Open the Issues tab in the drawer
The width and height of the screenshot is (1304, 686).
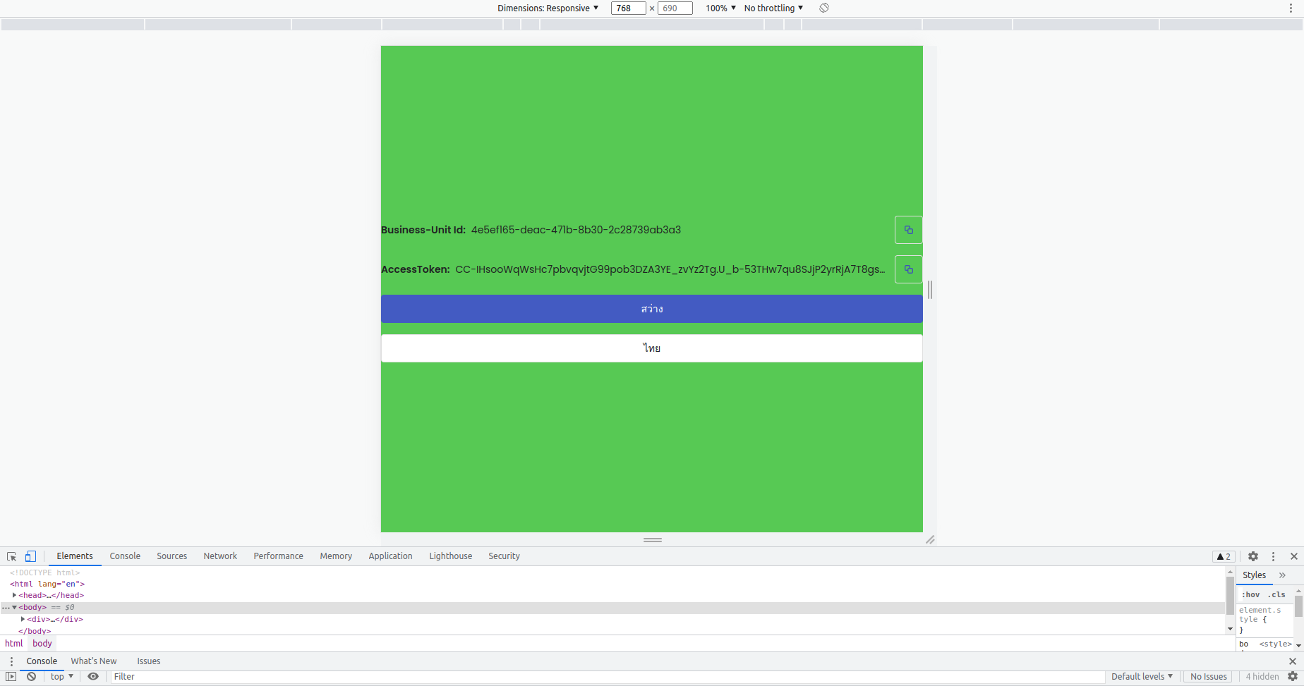click(x=148, y=661)
